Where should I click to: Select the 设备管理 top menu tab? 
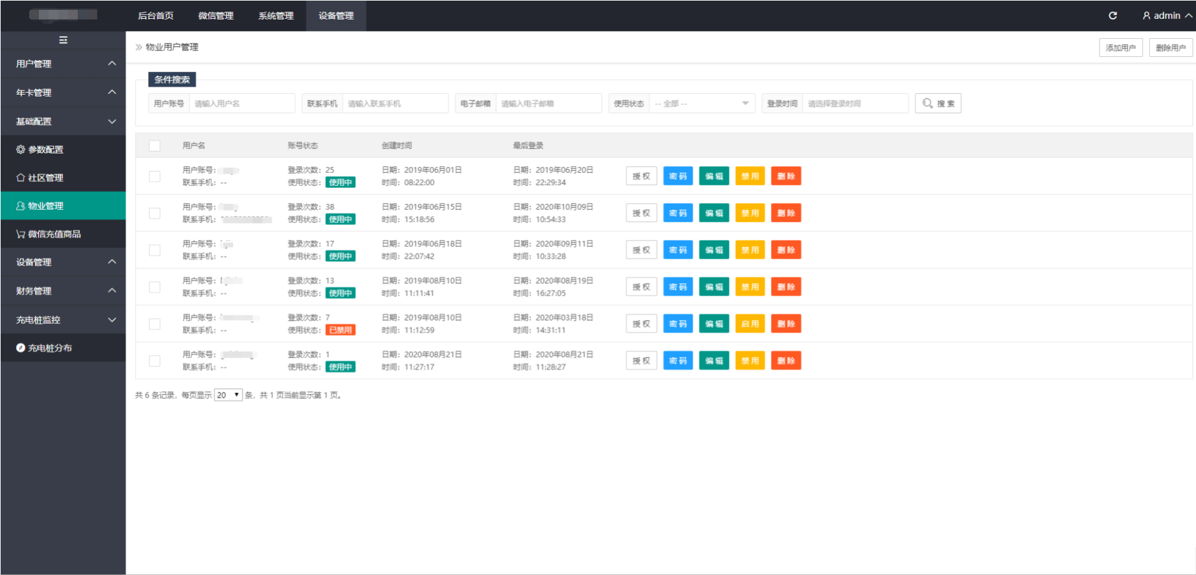pos(336,16)
